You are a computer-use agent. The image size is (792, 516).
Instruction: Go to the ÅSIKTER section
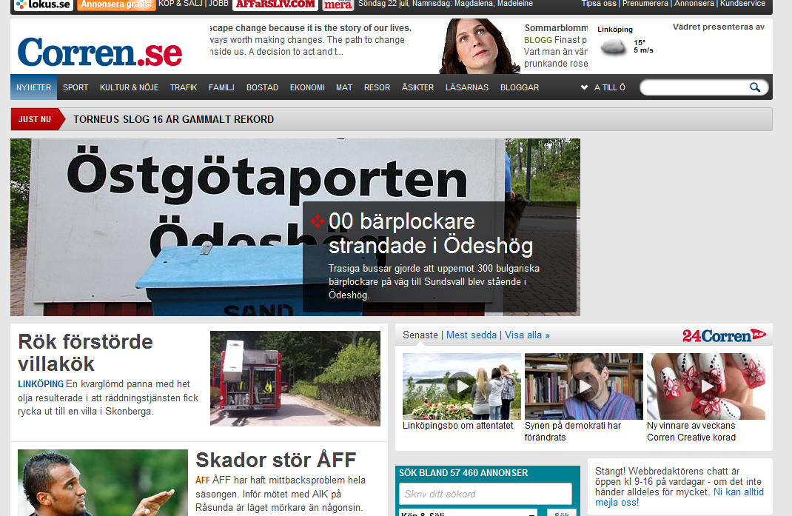coord(417,87)
